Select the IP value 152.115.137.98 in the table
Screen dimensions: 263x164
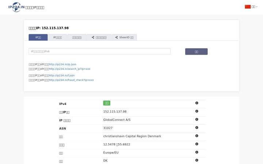[x=115, y=112]
